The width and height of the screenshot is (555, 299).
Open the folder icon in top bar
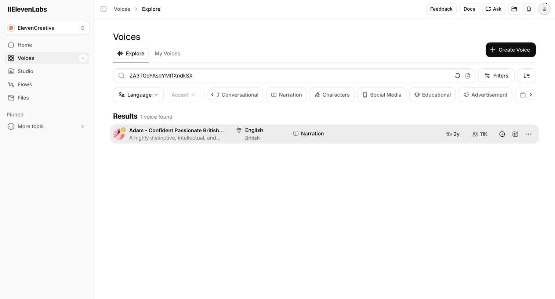click(x=514, y=9)
